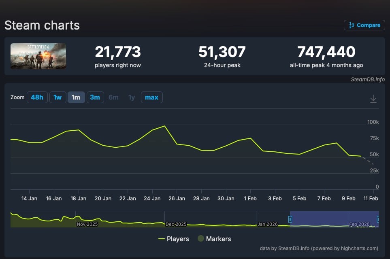
Task: Click the Dec 2025 navigator label
Action: (176, 224)
